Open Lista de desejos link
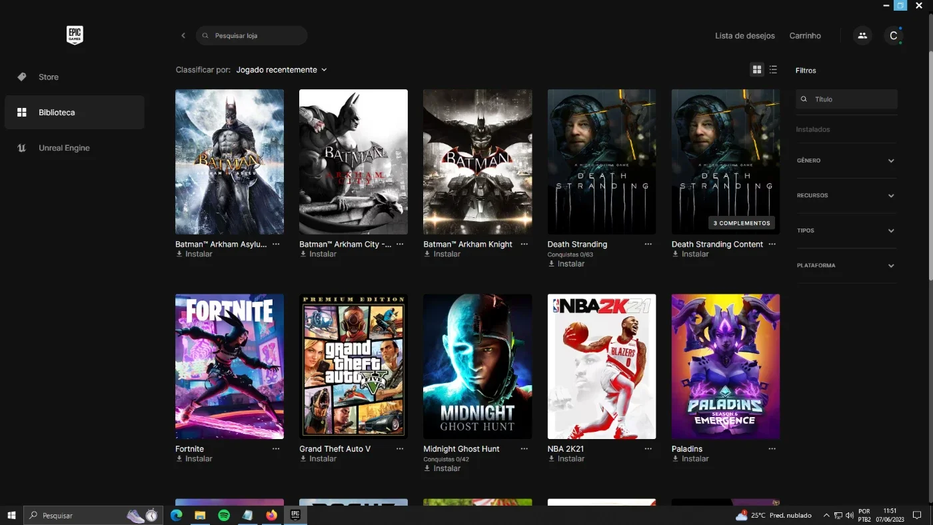Image resolution: width=933 pixels, height=525 pixels. pos(745,36)
